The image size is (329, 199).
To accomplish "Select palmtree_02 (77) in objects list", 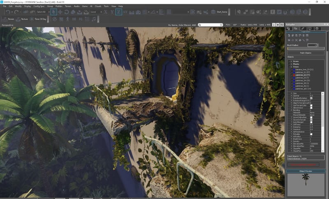I will tap(303, 75).
